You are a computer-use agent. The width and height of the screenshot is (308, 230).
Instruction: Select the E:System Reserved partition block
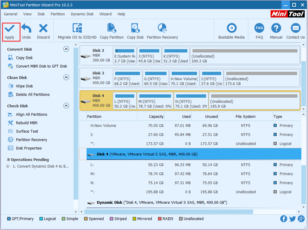pyautogui.click(x=125, y=55)
